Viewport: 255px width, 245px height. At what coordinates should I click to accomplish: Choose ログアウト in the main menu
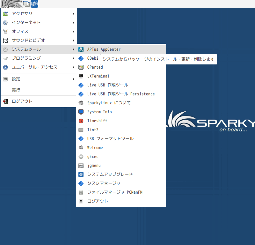pos(39,101)
